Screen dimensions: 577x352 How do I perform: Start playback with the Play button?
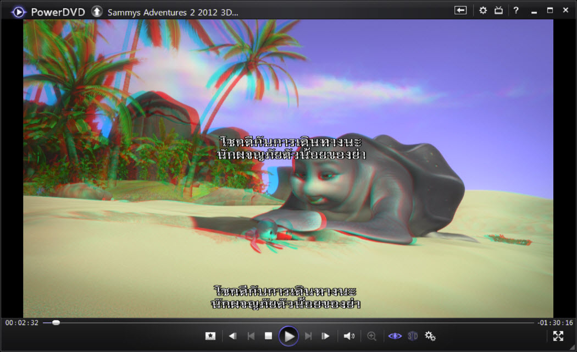[x=288, y=336]
